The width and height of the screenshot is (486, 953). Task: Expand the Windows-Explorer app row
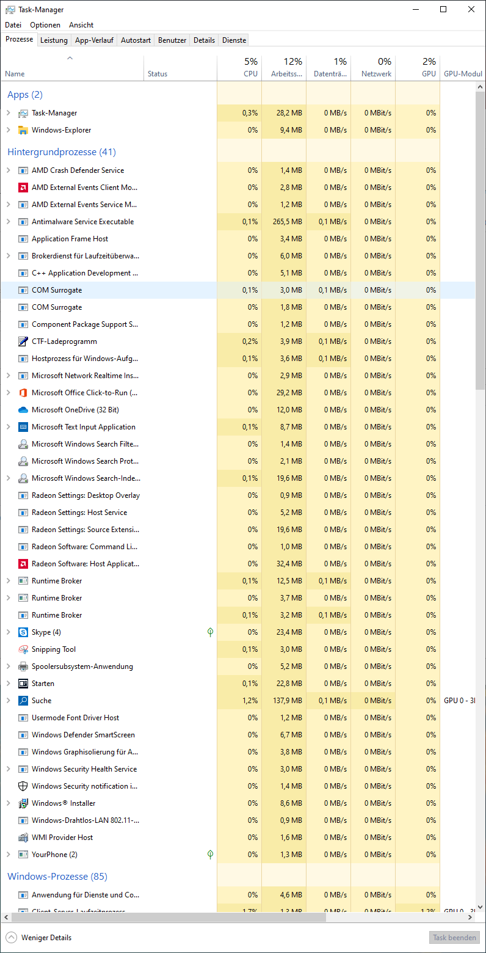pos(8,130)
